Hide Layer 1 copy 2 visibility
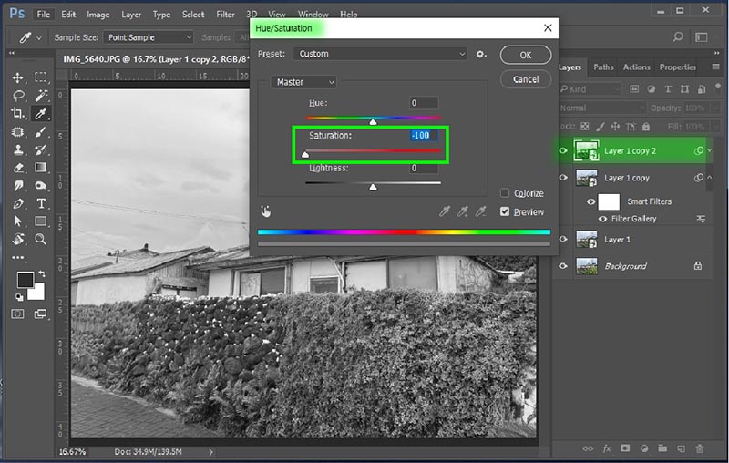729x463 pixels. 563,150
